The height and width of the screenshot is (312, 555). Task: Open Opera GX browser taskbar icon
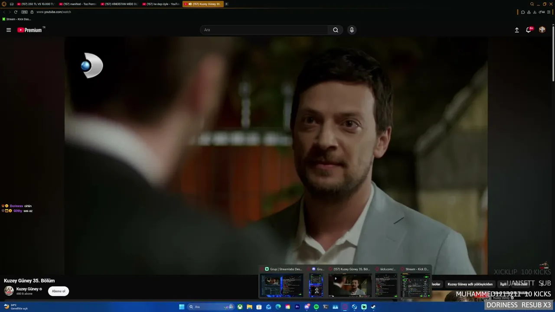tap(345, 307)
